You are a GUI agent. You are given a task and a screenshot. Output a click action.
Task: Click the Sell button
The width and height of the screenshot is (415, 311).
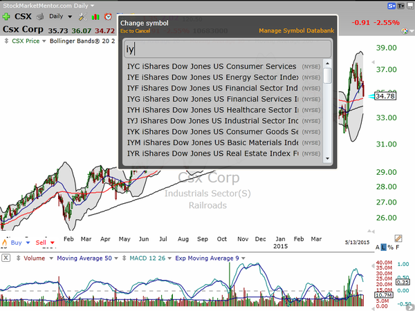coord(41,243)
